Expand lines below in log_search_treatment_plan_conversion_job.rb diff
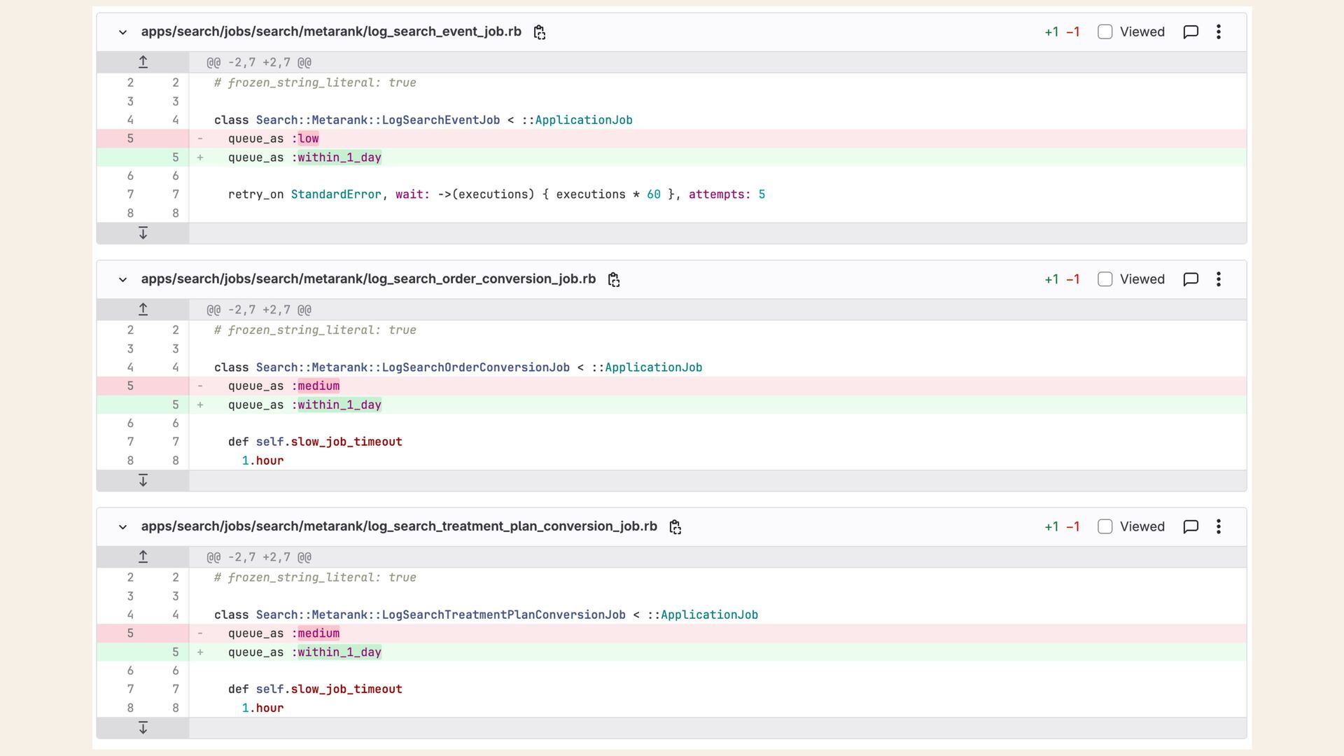This screenshot has height=756, width=1344. click(143, 728)
